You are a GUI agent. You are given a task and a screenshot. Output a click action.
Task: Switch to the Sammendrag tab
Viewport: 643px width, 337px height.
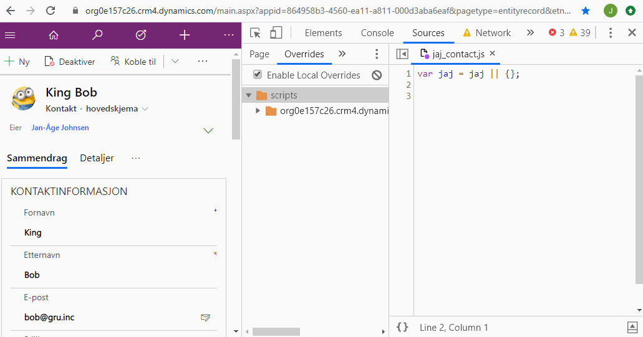pos(37,158)
